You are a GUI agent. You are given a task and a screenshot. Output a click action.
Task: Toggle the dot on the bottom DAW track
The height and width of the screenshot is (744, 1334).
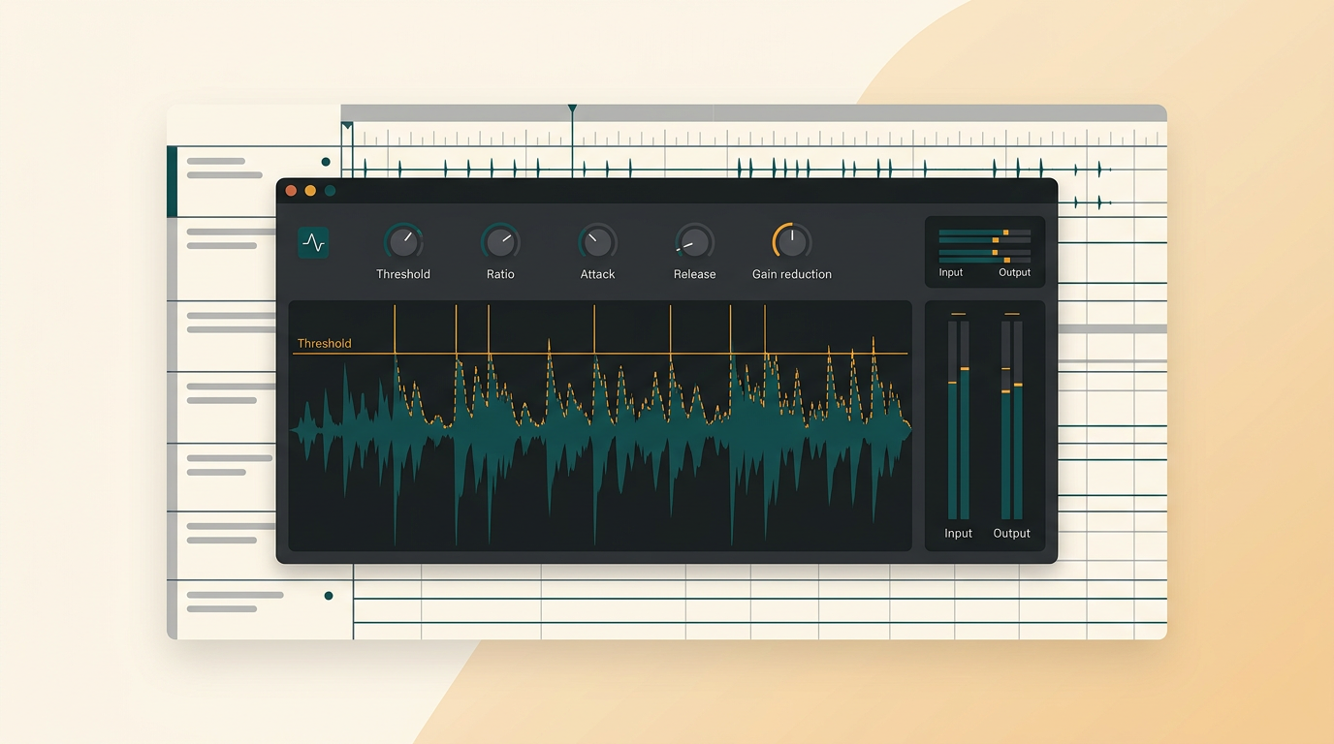tap(329, 596)
